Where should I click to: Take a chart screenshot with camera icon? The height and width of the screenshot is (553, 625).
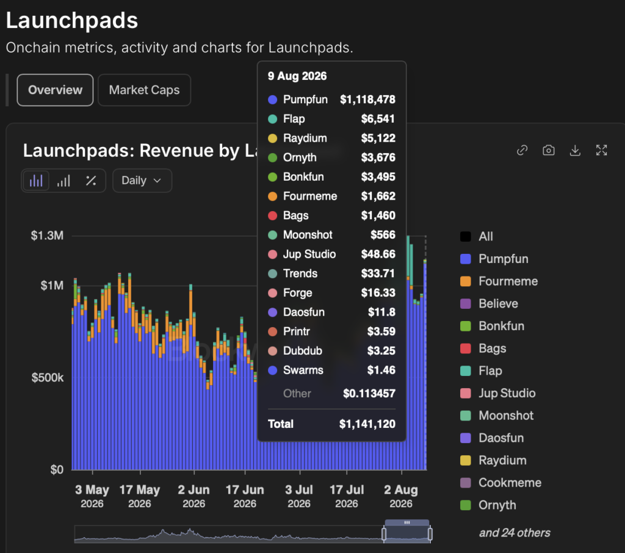(x=549, y=150)
